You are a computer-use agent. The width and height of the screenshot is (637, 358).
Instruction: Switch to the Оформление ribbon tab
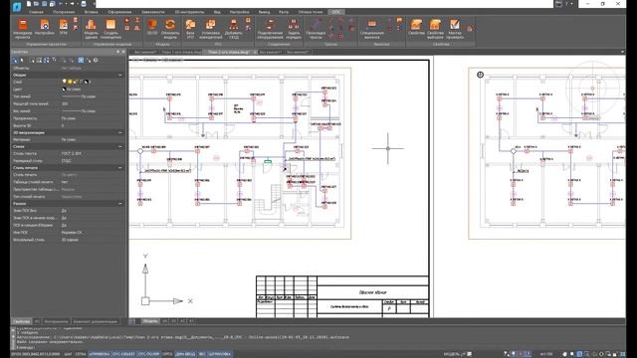(119, 12)
